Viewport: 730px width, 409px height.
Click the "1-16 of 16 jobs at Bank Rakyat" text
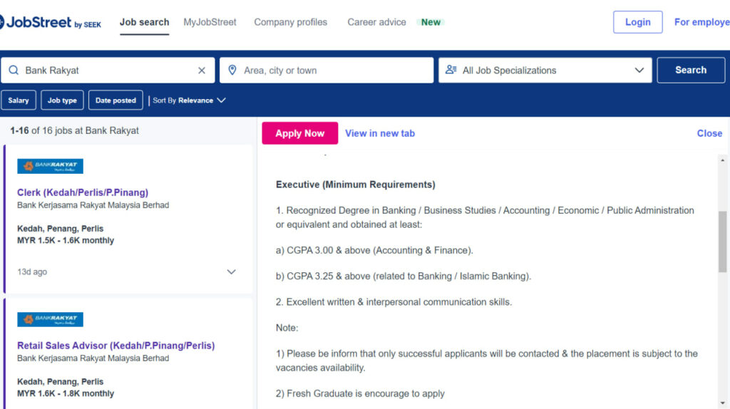pyautogui.click(x=74, y=130)
